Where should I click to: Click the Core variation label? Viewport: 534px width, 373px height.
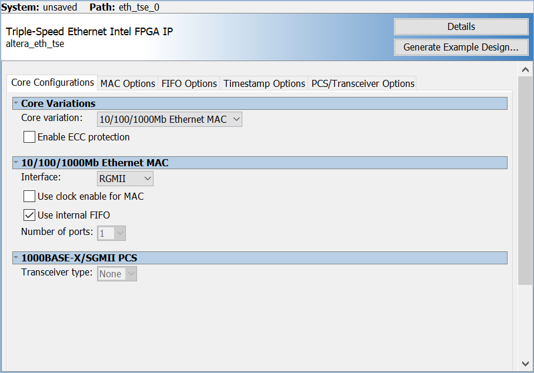coord(52,117)
